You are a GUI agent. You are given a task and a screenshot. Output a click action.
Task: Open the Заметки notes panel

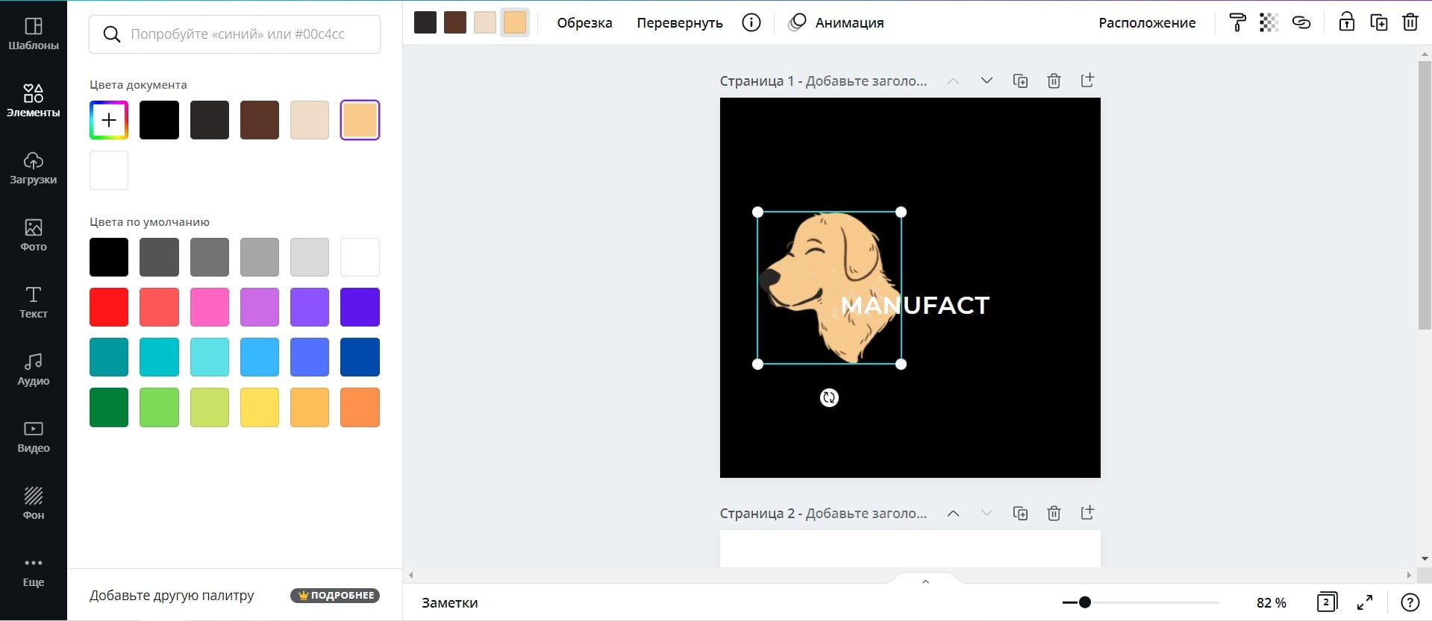tap(449, 602)
